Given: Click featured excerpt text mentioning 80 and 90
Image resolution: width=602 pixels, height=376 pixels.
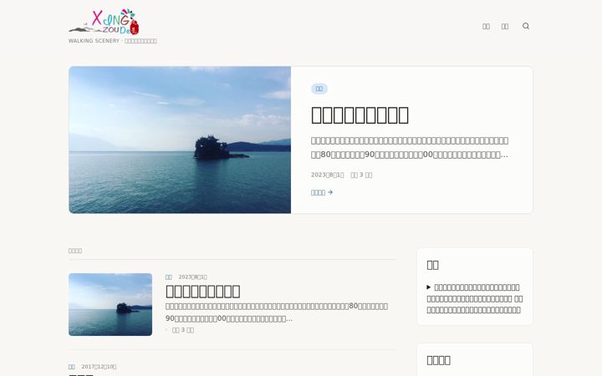Looking at the screenshot, I should coord(410,147).
